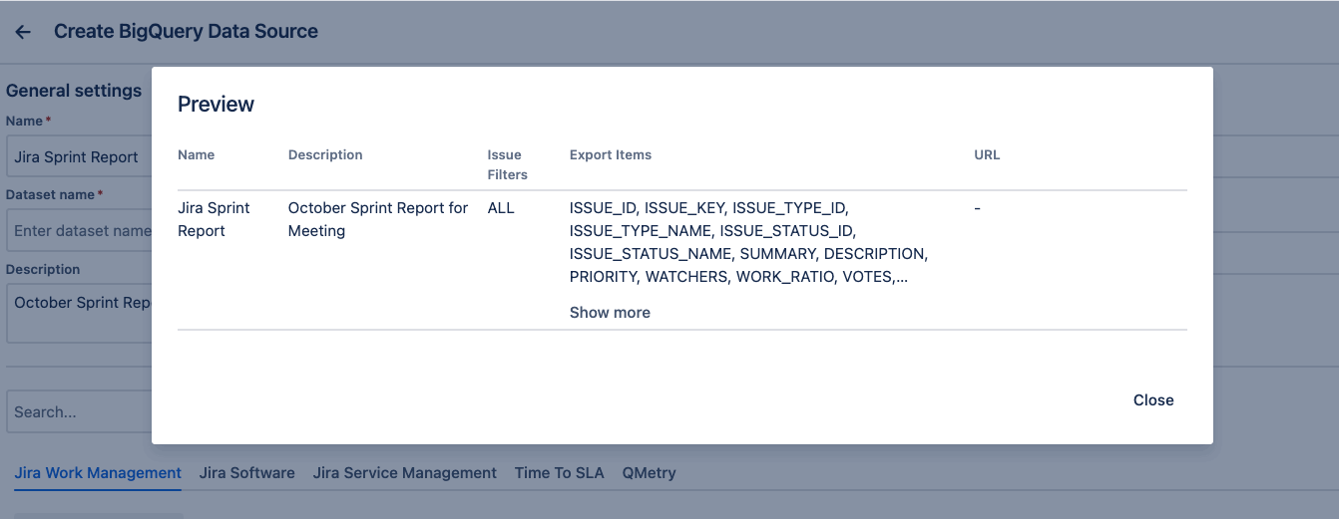Click the Name column header in Preview

pos(196,155)
